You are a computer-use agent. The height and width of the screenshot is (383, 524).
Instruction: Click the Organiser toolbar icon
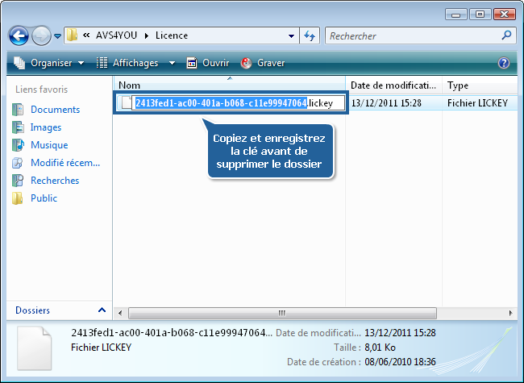[x=19, y=63]
